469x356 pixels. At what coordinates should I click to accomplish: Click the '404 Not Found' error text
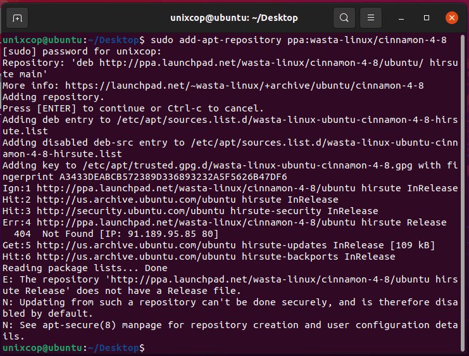(54, 234)
